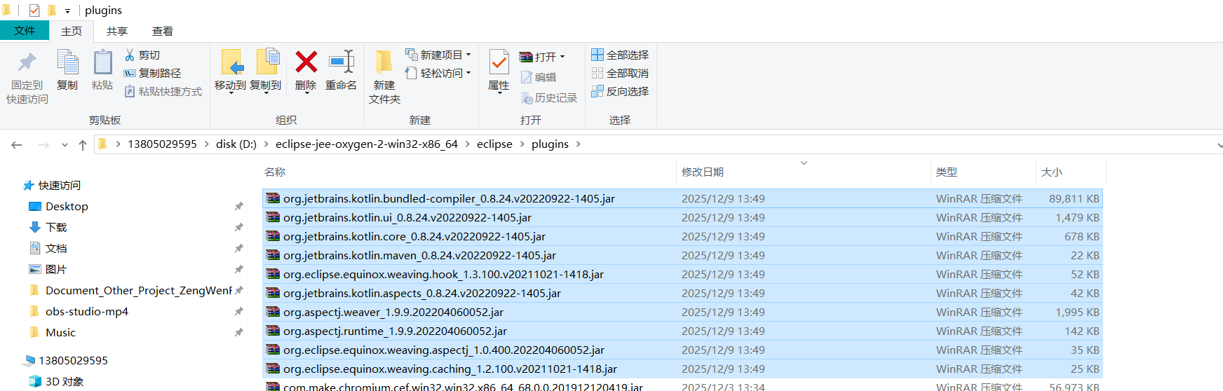Click the WinRAR icon of org.aspectj.weaver jar

(273, 312)
